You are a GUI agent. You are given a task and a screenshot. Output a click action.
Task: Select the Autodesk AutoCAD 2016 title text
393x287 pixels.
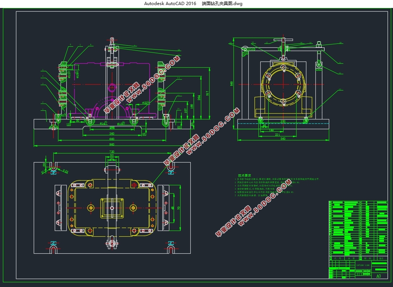tap(170, 4)
